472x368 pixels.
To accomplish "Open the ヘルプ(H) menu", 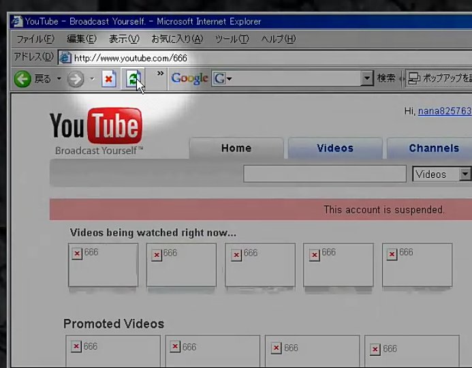I will (279, 39).
